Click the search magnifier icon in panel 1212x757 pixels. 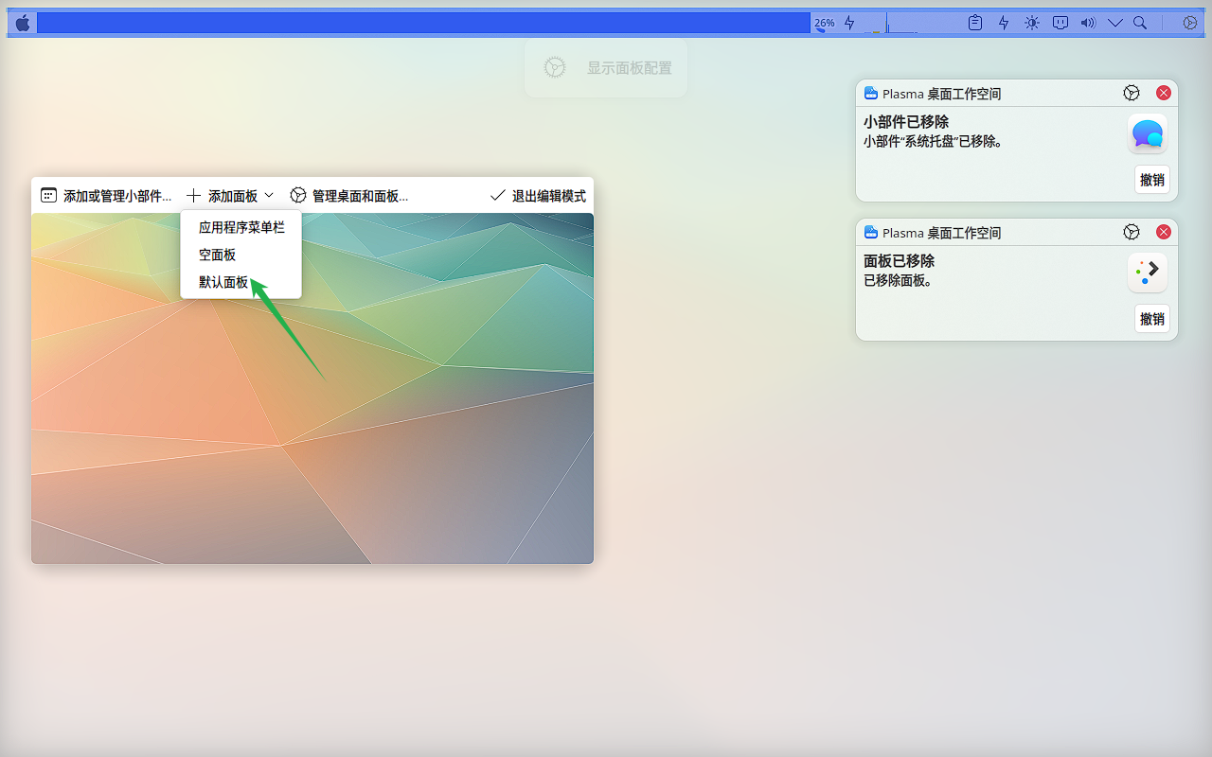1141,23
